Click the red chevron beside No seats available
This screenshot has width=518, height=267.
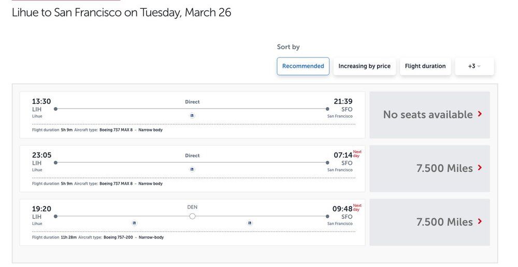(x=480, y=114)
